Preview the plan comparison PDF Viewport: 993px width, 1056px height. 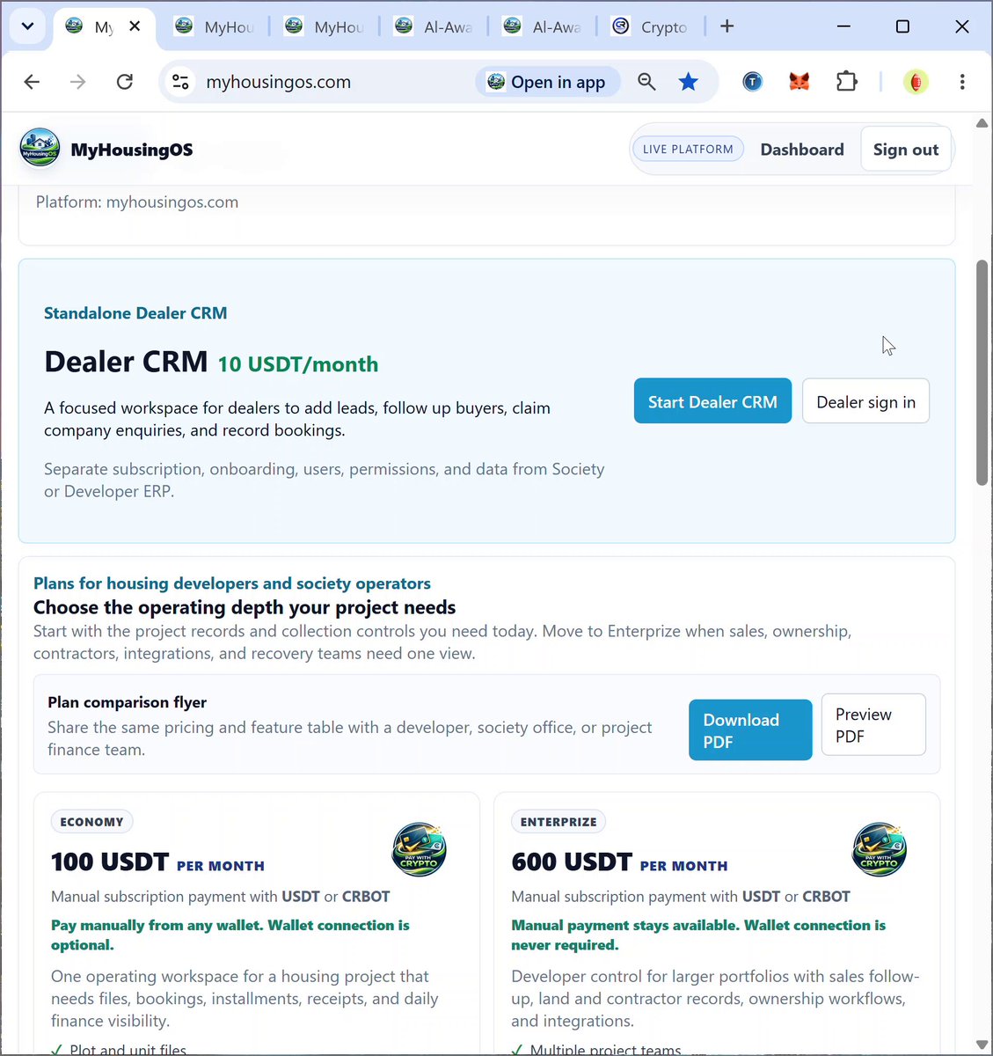pos(873,724)
